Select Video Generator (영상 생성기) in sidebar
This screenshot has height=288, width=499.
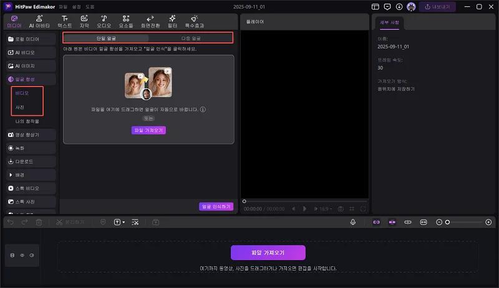tap(31, 134)
